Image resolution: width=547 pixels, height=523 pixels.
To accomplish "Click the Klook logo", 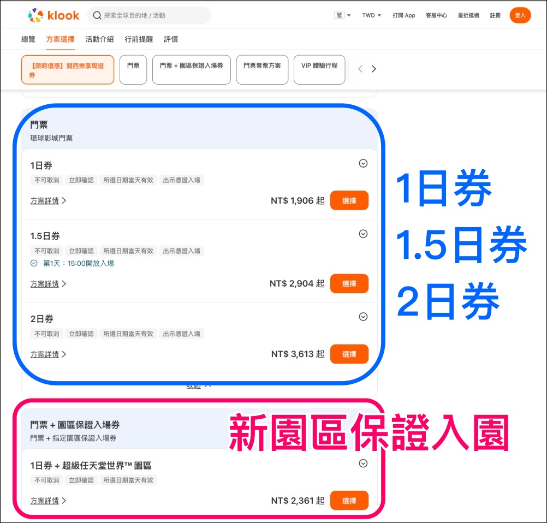I will point(53,15).
